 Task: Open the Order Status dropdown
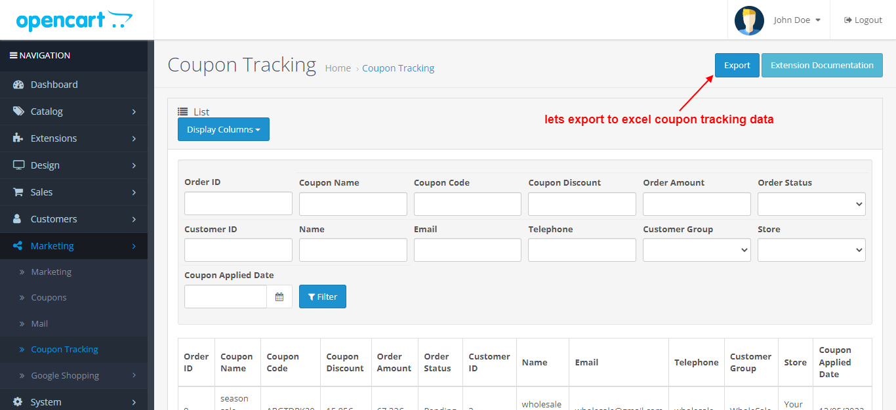(811, 204)
